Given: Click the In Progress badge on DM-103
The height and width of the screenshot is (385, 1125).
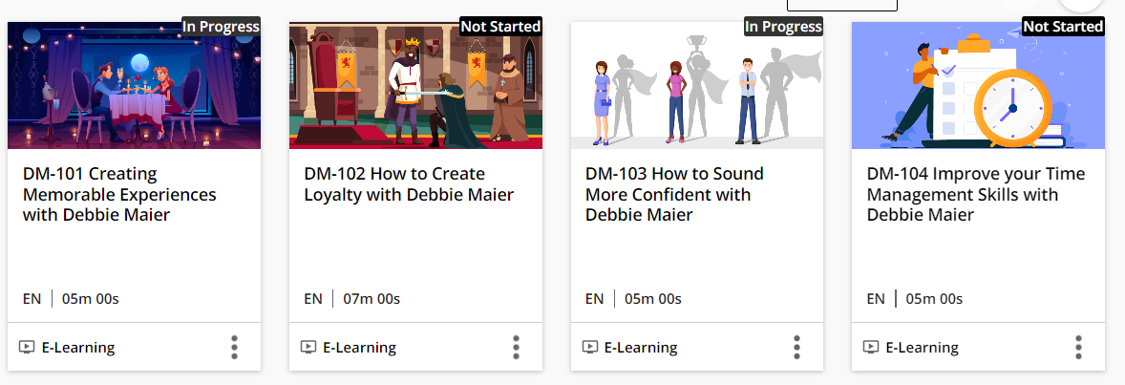Looking at the screenshot, I should (x=783, y=27).
